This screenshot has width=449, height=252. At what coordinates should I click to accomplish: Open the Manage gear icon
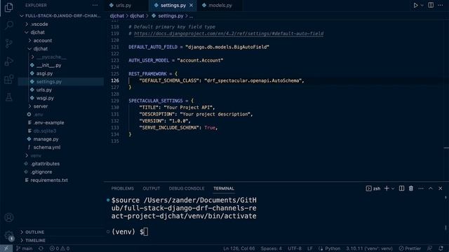point(9,235)
